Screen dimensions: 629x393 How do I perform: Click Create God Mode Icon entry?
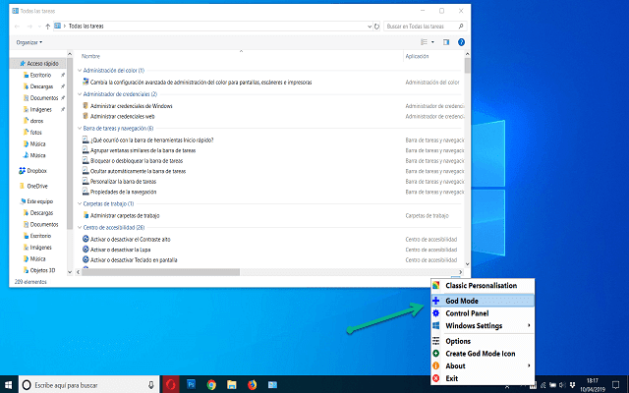(483, 353)
